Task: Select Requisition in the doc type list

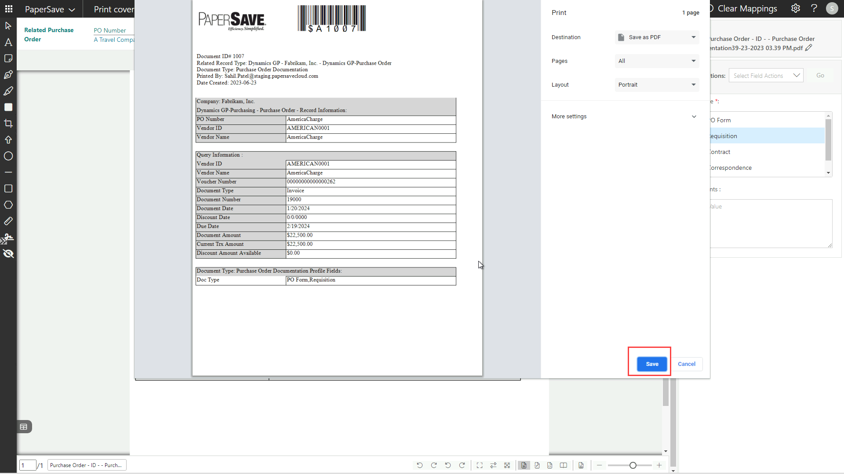Action: pyautogui.click(x=767, y=136)
